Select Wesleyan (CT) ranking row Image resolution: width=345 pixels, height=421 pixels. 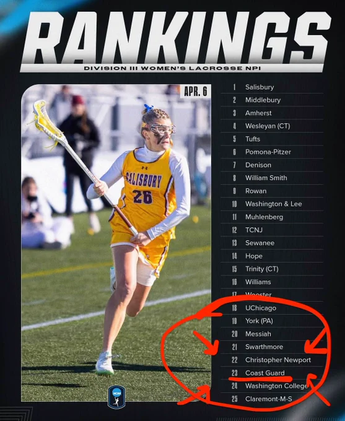click(272, 126)
